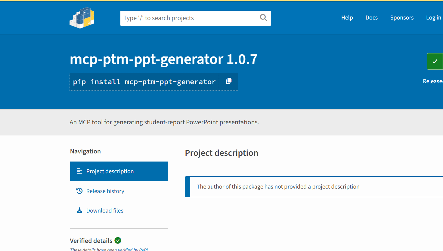Switch to the Release history tab
This screenshot has height=251, width=443.
tap(119, 191)
